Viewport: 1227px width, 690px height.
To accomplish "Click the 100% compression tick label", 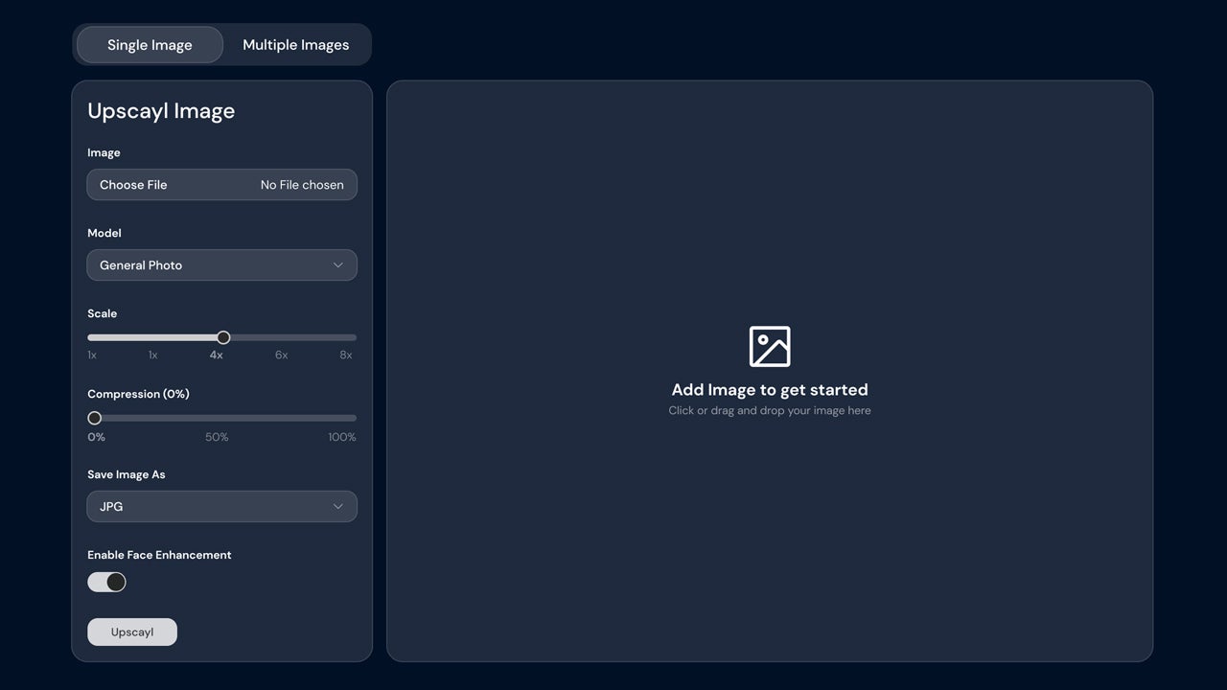I will (342, 437).
